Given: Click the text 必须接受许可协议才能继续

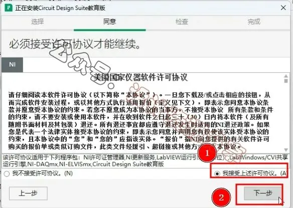Looking at the screenshot, I should point(75,45).
